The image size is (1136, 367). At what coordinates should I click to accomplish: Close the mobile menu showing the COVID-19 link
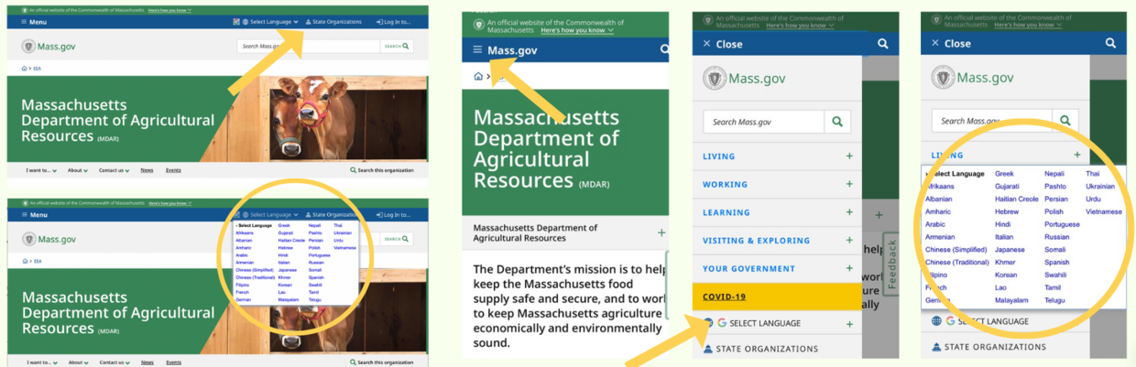tap(706, 44)
